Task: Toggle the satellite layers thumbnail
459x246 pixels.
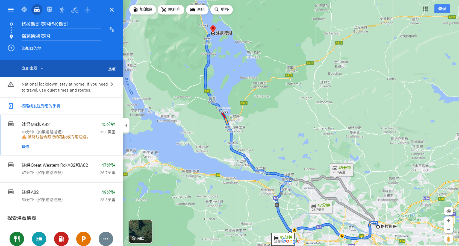Action: [x=140, y=232]
